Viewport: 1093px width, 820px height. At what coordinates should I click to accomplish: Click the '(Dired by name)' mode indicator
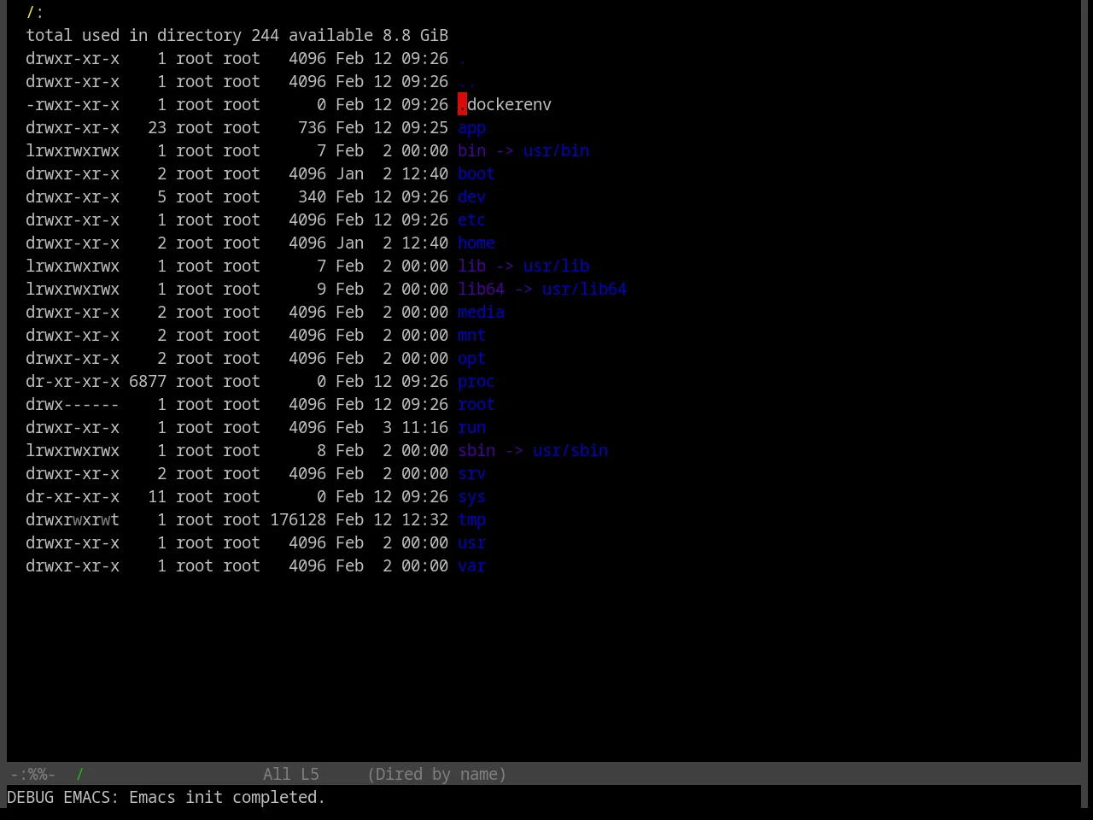[436, 774]
